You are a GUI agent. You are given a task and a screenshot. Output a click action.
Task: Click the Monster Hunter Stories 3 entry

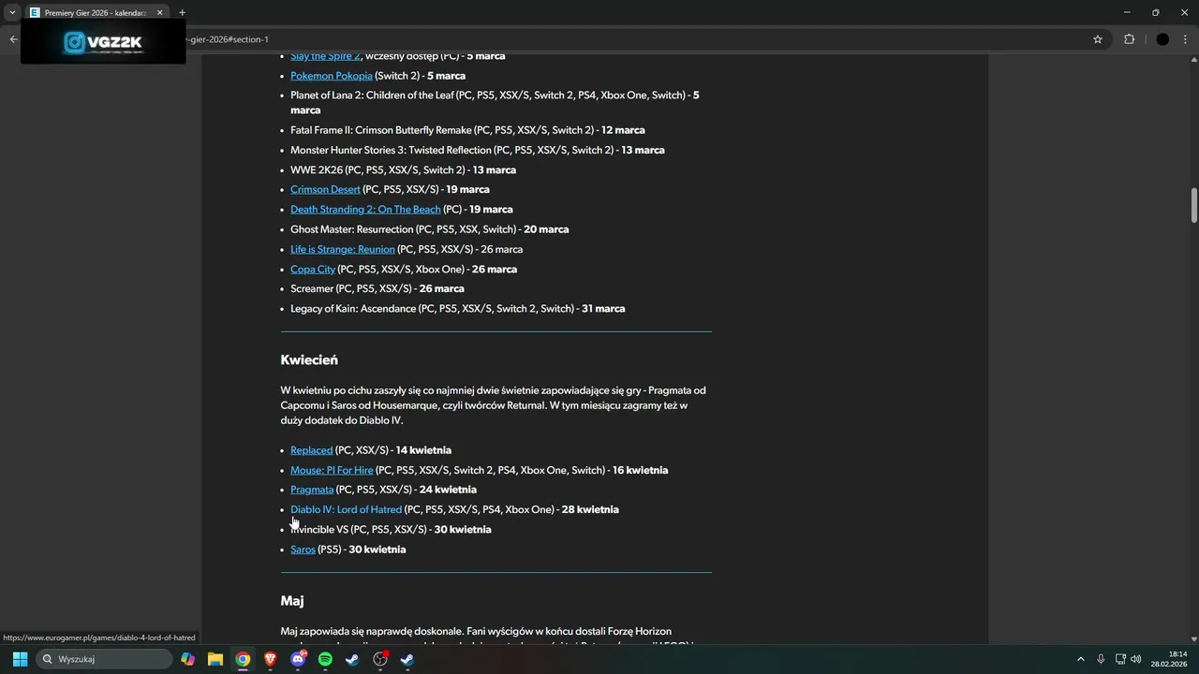(478, 150)
